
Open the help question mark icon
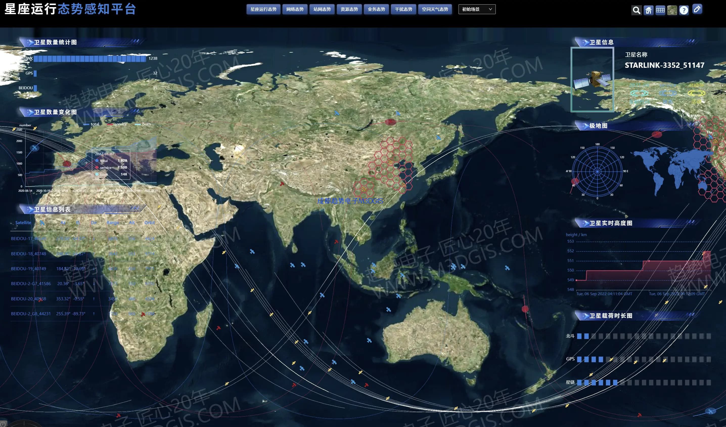tap(684, 10)
